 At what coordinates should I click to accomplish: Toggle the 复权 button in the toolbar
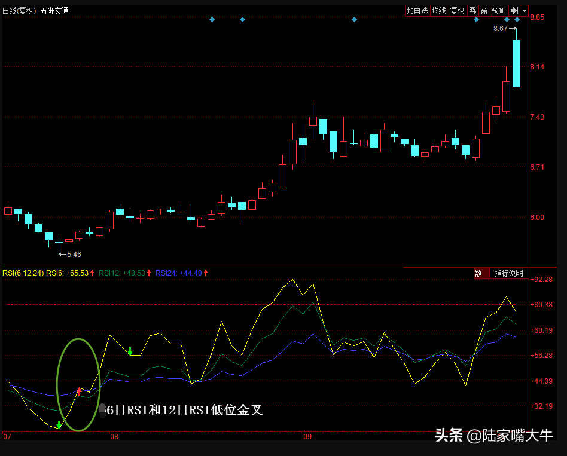tap(458, 11)
